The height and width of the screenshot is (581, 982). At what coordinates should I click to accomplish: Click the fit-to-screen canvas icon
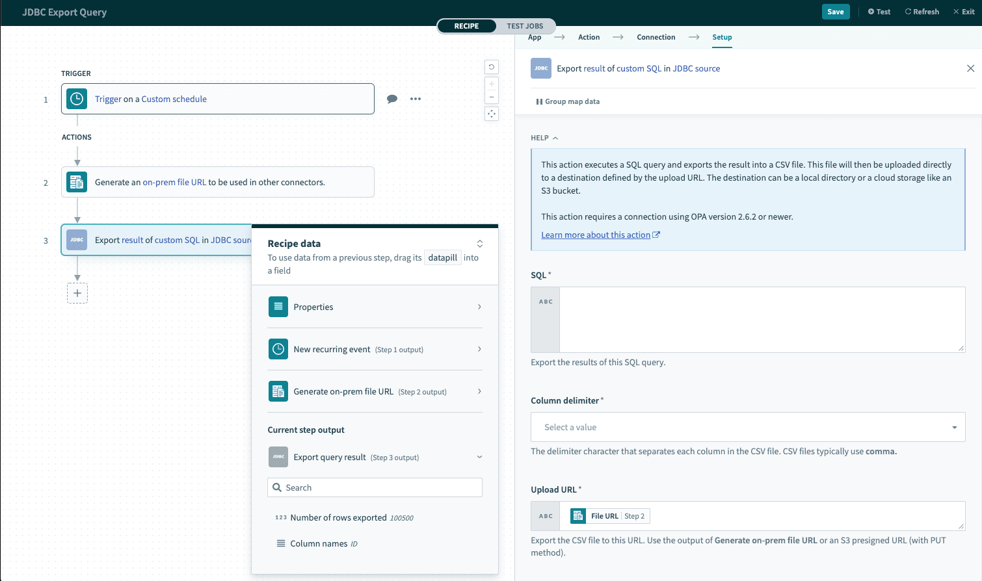tap(492, 114)
